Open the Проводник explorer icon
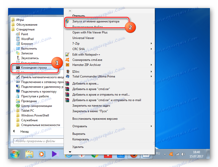This screenshot has height=167, width=218. coord(18,101)
